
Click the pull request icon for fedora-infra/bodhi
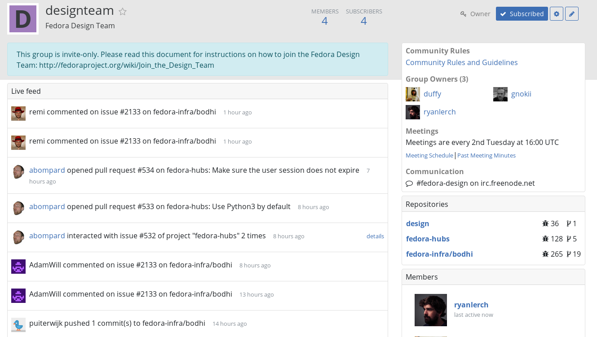[569, 254]
